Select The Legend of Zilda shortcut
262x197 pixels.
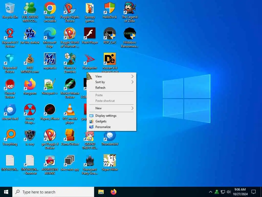pos(129,12)
